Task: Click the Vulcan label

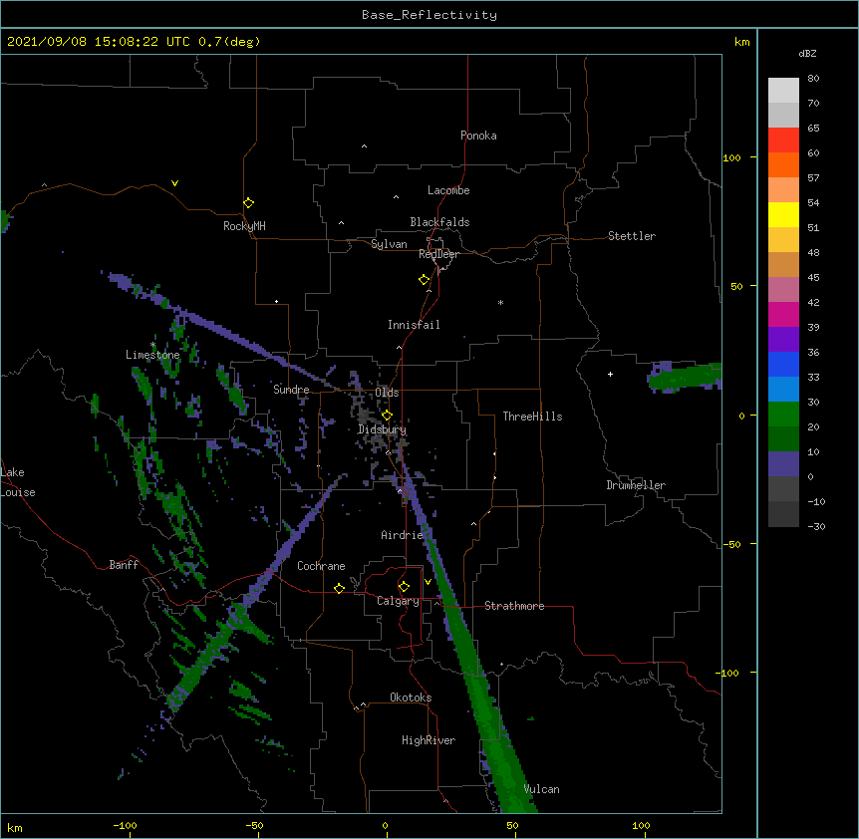Action: pos(542,789)
